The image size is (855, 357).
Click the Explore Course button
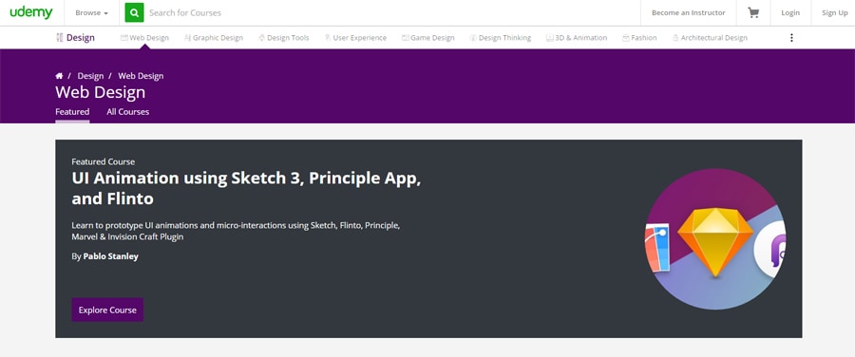point(107,310)
